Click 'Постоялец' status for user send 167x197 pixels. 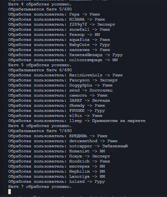pyautogui.click(x=101, y=90)
